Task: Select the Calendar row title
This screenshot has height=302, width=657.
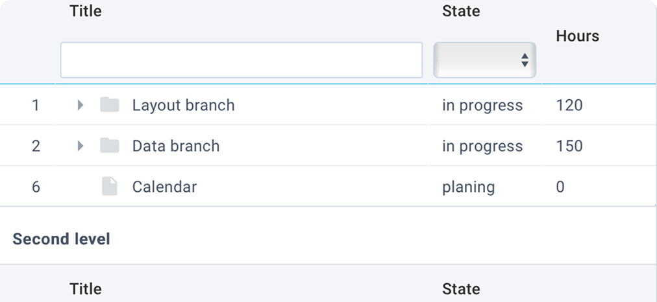Action: click(164, 187)
